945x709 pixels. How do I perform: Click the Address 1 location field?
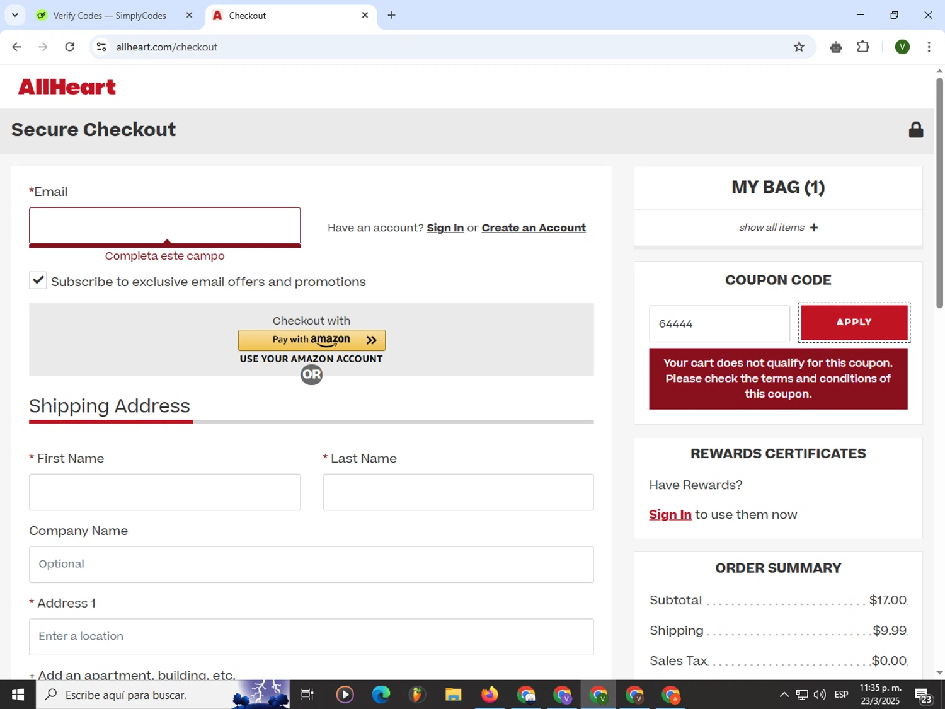pos(311,637)
